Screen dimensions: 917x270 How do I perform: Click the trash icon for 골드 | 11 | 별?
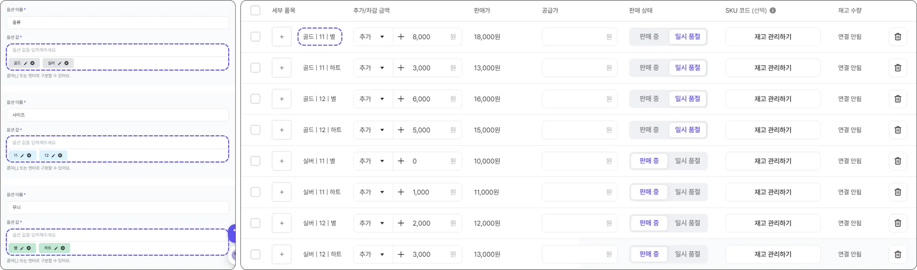tap(897, 37)
